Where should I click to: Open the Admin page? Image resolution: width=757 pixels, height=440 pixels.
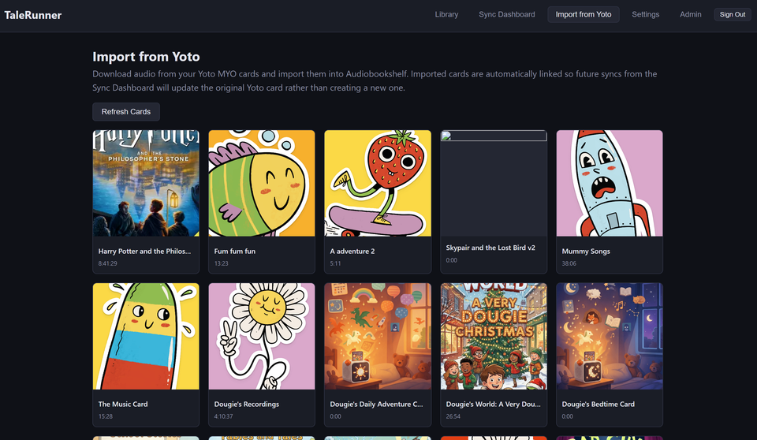[691, 14]
